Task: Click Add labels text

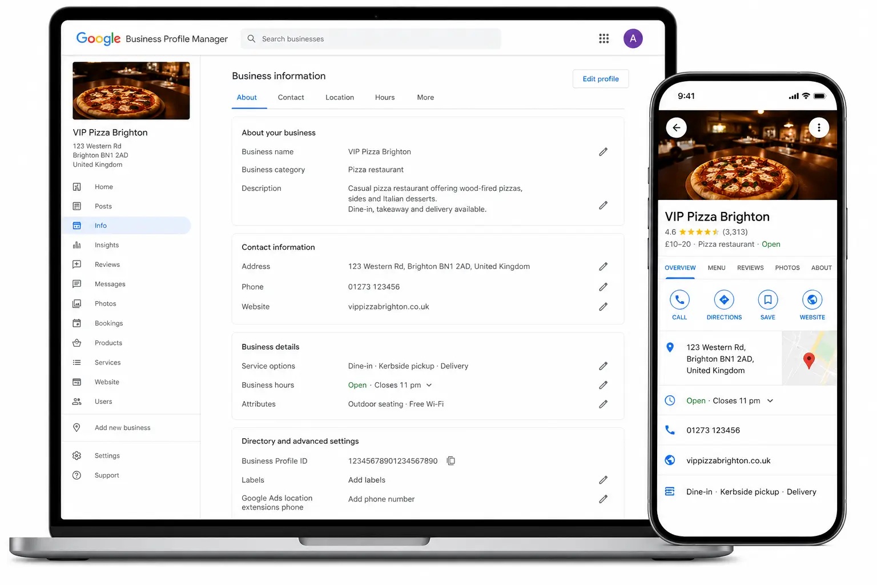Action: tap(367, 480)
